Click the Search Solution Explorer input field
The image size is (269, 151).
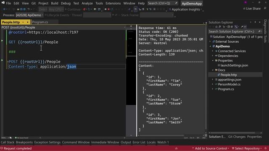(233, 31)
